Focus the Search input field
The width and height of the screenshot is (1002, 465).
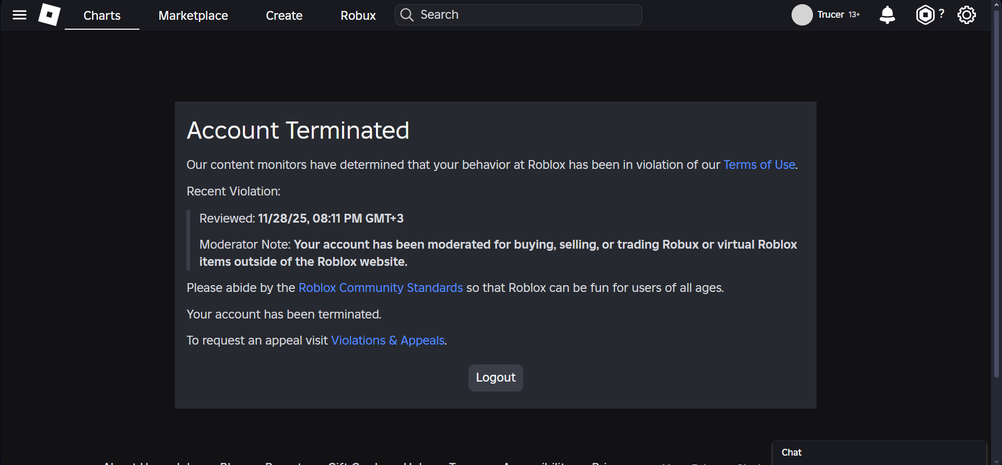coord(518,15)
